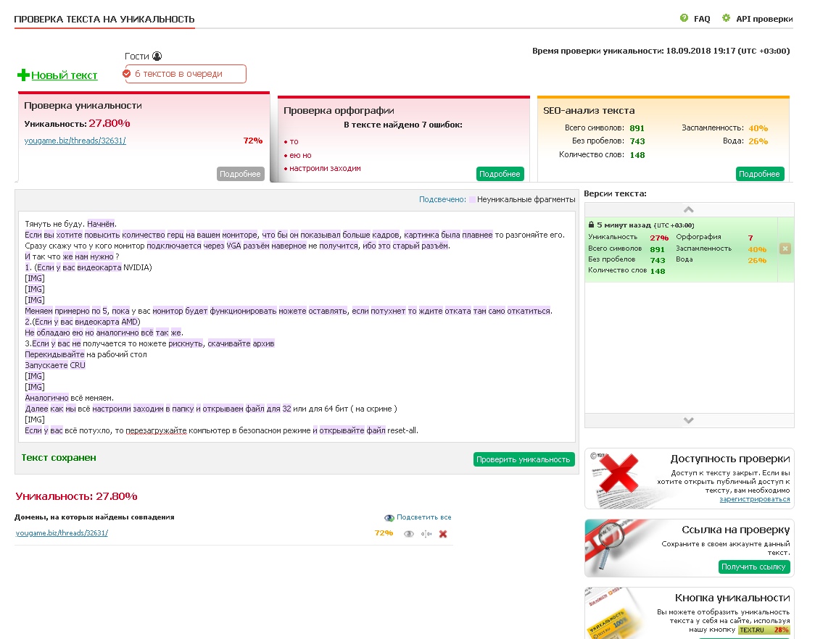Click the 6 текстов в очереди box
Image resolution: width=815 pixels, height=639 pixels.
point(184,73)
